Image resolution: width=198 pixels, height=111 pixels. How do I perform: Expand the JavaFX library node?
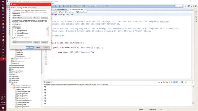(10, 60)
